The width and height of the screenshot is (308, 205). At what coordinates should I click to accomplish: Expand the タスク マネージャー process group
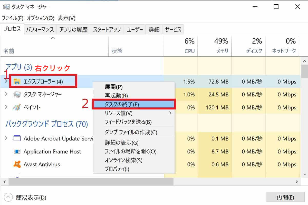click(x=6, y=94)
